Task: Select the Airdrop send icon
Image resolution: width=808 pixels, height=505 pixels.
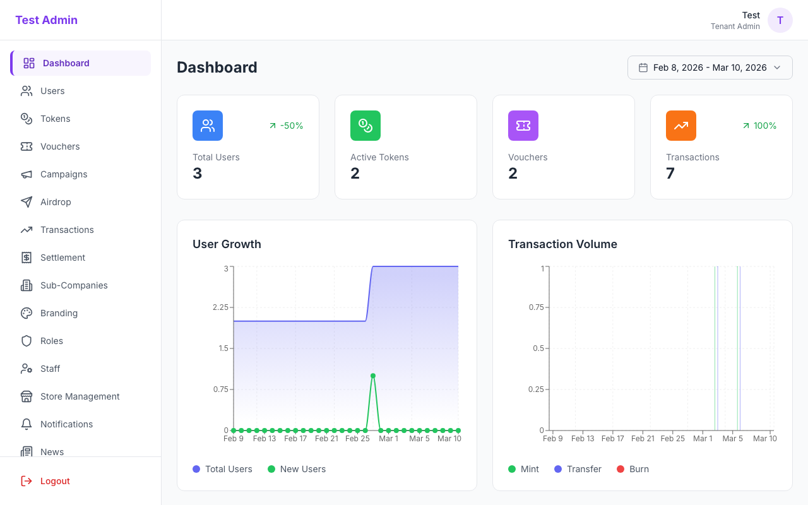Action: tap(26, 202)
